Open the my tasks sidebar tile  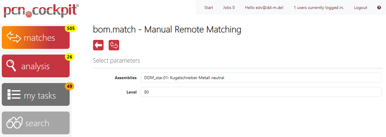(x=36, y=94)
